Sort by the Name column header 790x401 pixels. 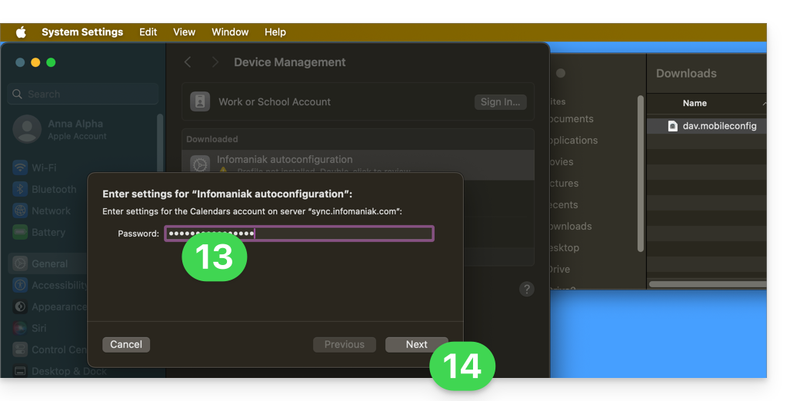[695, 103]
